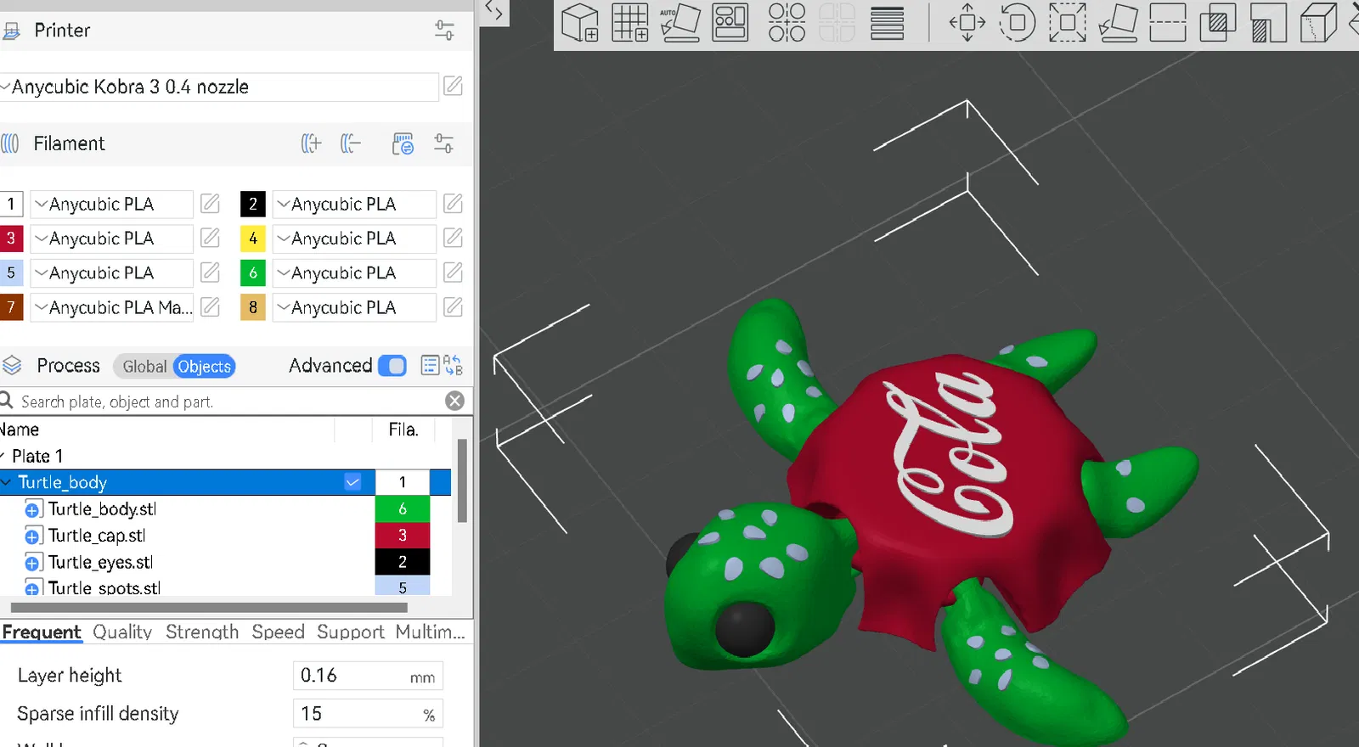The width and height of the screenshot is (1359, 747).
Task: Click the Auto orient icon
Action: point(680,23)
